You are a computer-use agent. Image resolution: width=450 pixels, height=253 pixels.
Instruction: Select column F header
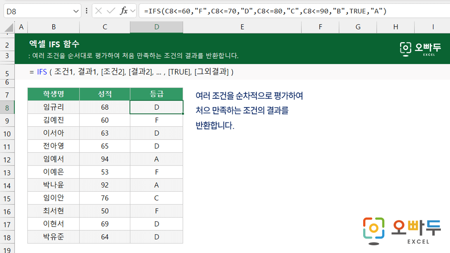[x=321, y=27]
